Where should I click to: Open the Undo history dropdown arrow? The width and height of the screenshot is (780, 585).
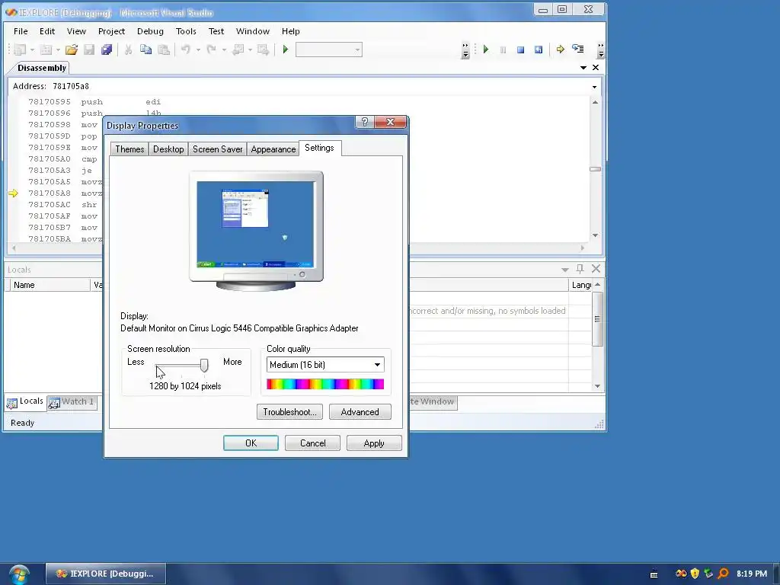[198, 50]
